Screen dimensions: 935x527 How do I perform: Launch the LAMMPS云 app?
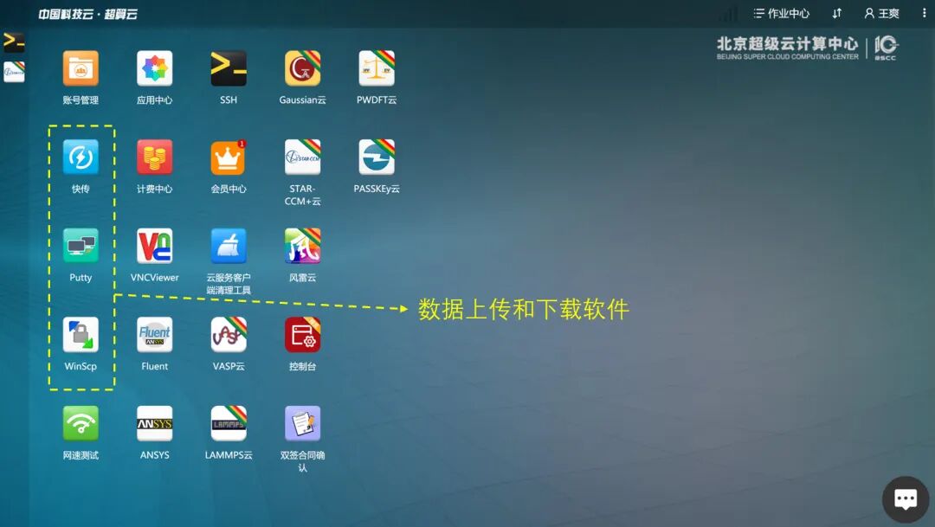point(229,423)
